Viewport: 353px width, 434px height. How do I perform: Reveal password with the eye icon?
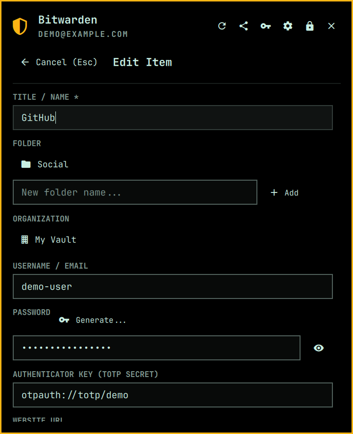click(319, 348)
